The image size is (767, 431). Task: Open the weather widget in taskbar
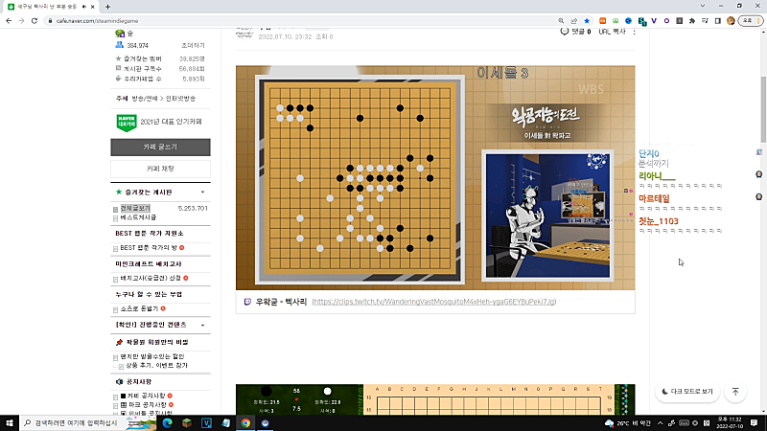click(x=628, y=423)
